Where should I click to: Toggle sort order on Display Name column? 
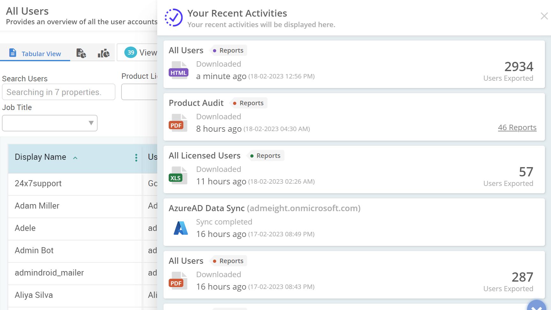click(75, 158)
